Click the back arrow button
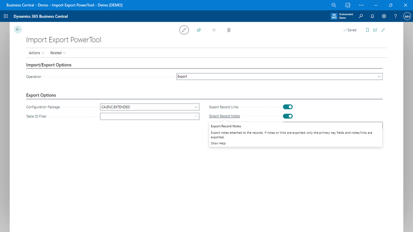 click(x=18, y=29)
